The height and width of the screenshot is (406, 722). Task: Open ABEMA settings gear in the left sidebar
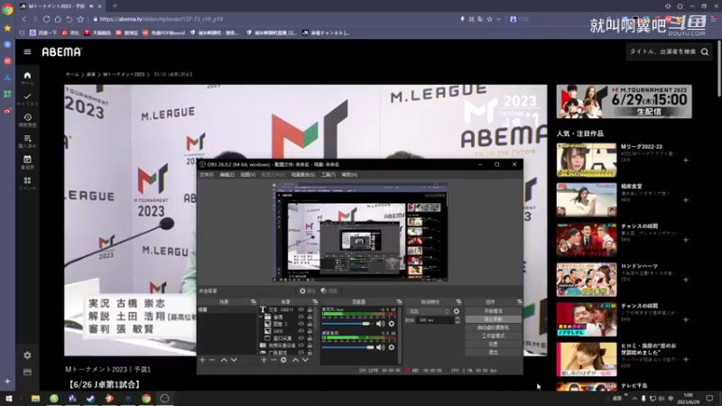(x=27, y=355)
